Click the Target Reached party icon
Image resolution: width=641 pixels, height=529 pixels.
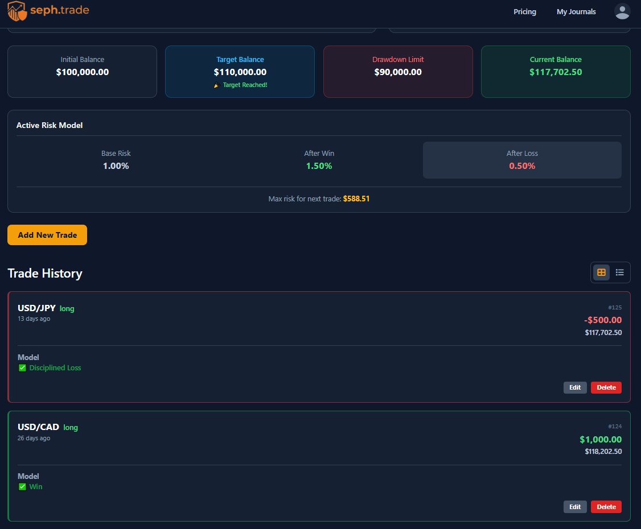click(x=217, y=85)
